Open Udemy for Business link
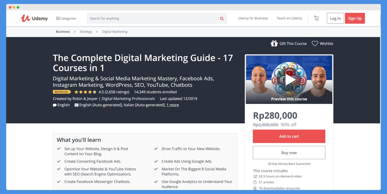Viewport: 387px width, 194px height. pyautogui.click(x=253, y=18)
